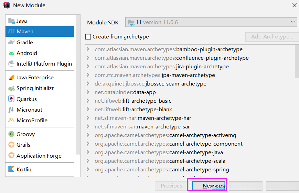Viewport: 299px width, 193px height.
Task: Select lift-archetype-basic text row
Action: pyautogui.click(x=133, y=101)
